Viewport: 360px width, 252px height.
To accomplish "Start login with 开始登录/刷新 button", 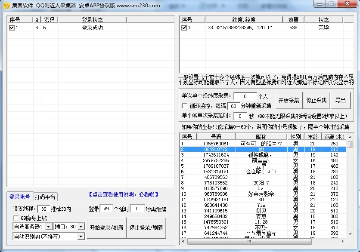I will tap(106, 227).
